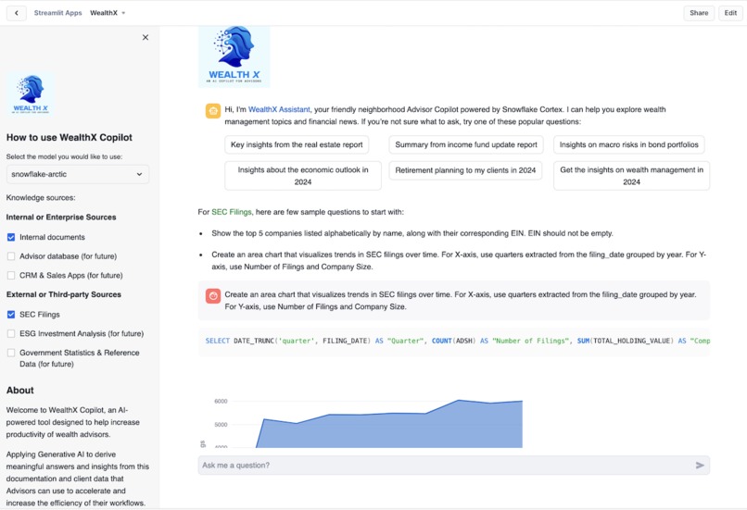Close the sidebar with the X icon
Viewport: 747px width, 510px height.
(x=146, y=37)
